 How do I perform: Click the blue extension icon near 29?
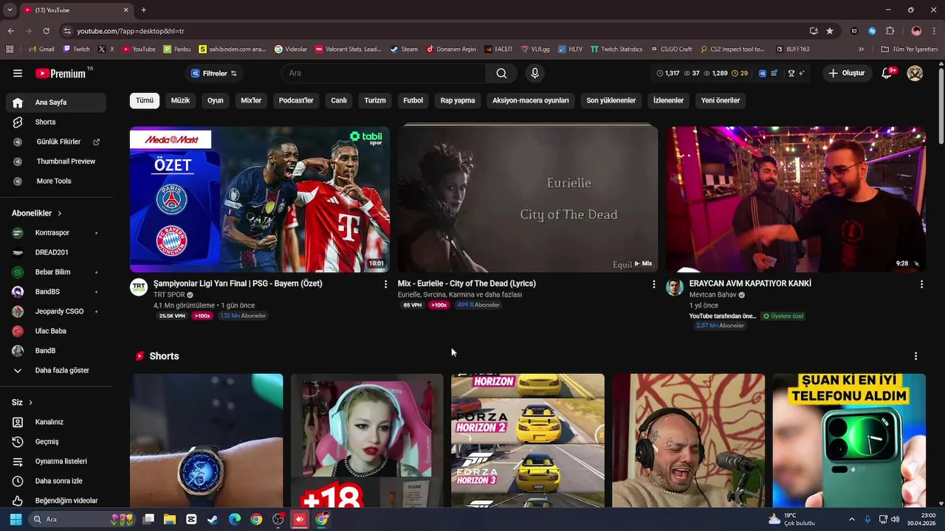click(763, 73)
